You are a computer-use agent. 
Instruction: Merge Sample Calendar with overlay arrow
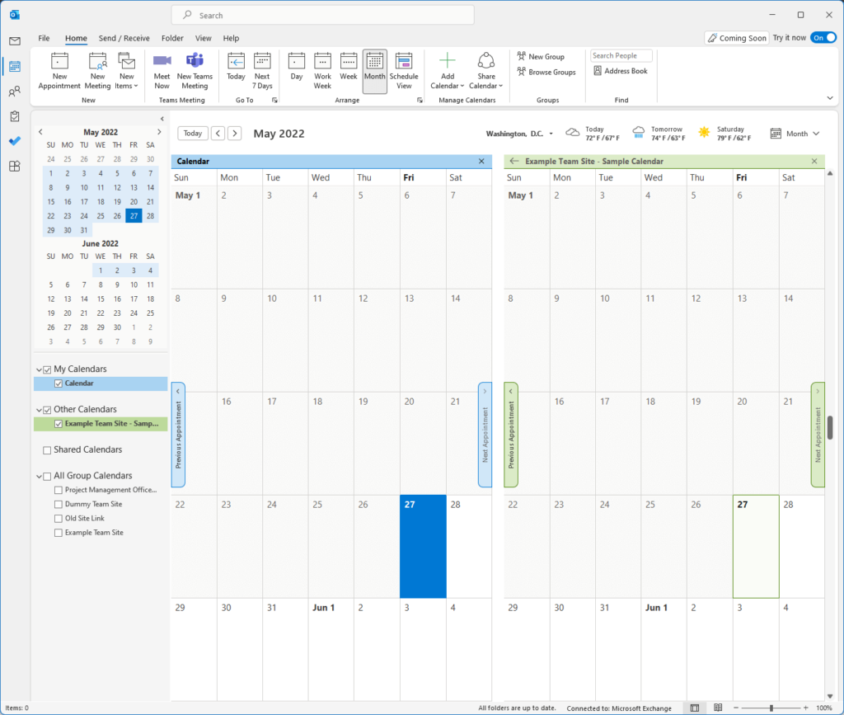[x=514, y=161]
